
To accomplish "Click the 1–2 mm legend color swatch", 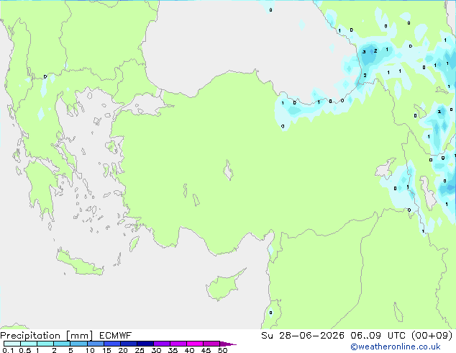I will pyautogui.click(x=45, y=344).
